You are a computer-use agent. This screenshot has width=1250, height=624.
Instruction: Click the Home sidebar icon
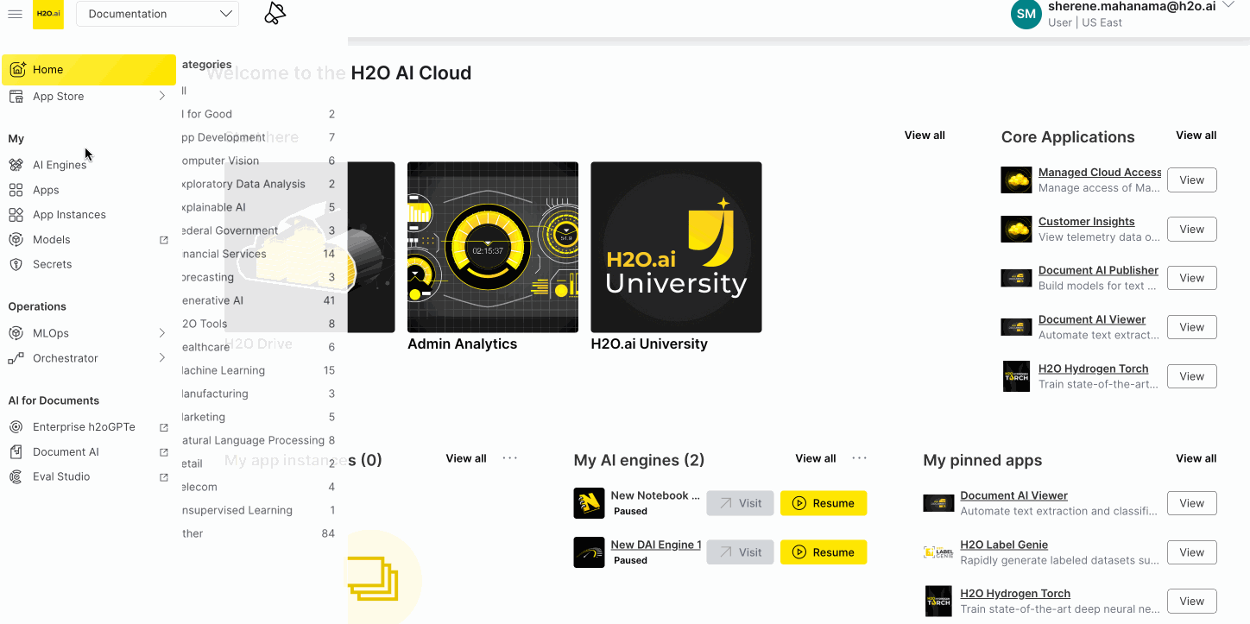point(17,70)
